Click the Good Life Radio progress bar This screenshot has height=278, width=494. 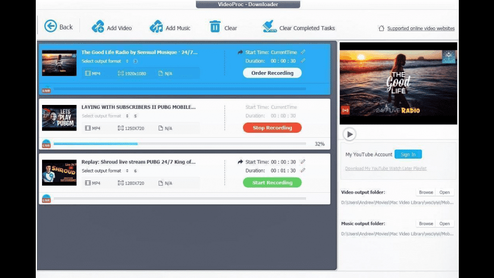point(180,89)
